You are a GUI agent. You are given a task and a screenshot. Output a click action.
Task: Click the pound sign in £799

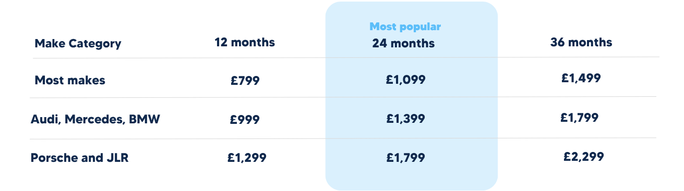pos(234,81)
